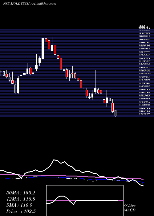Click the Price : 102.5 reading

[21, 211]
